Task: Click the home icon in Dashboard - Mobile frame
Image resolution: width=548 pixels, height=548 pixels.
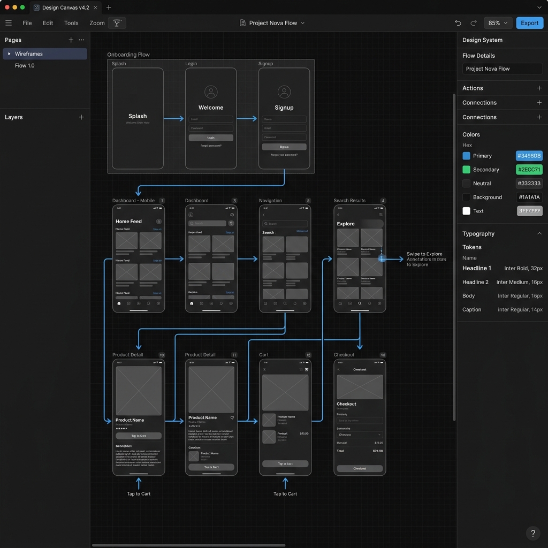Action: point(119,303)
